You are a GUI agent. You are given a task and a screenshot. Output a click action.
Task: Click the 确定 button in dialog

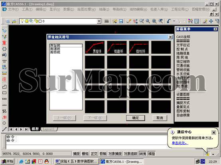point(136,118)
